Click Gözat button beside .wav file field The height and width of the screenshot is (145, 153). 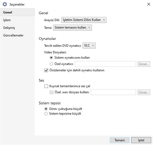coord(144,92)
